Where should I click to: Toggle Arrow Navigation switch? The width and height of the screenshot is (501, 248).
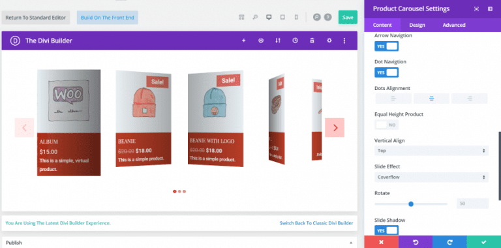coord(387,46)
